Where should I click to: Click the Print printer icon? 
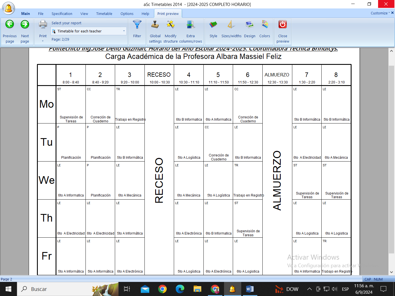coord(43,25)
